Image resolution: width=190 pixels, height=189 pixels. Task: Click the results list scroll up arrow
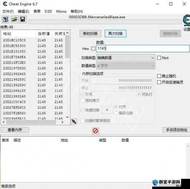(x=67, y=33)
